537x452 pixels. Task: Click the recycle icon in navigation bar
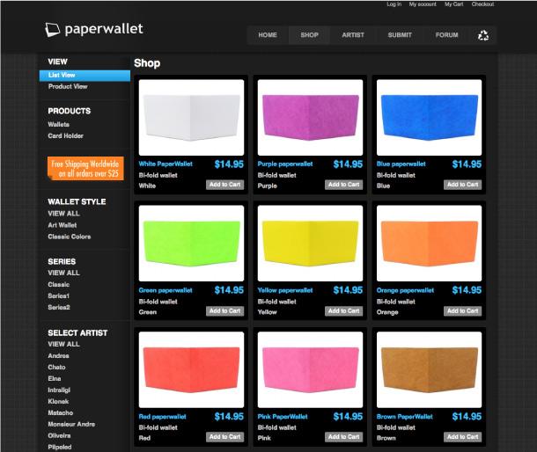(x=483, y=35)
